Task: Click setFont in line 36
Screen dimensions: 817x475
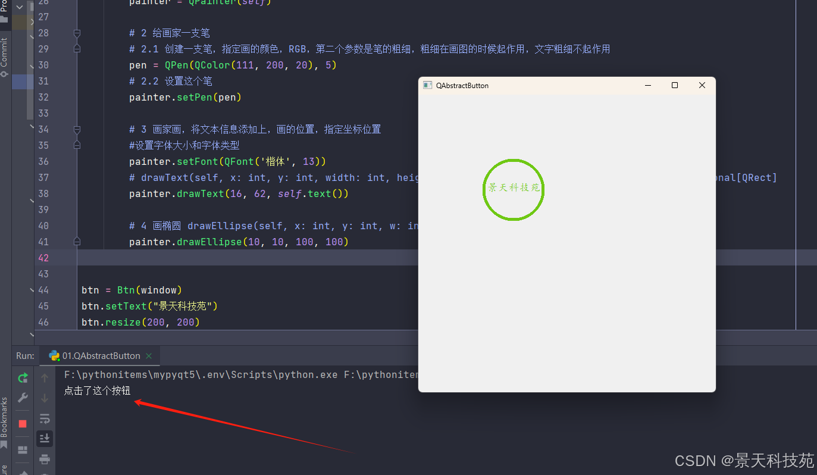Action: click(x=198, y=161)
